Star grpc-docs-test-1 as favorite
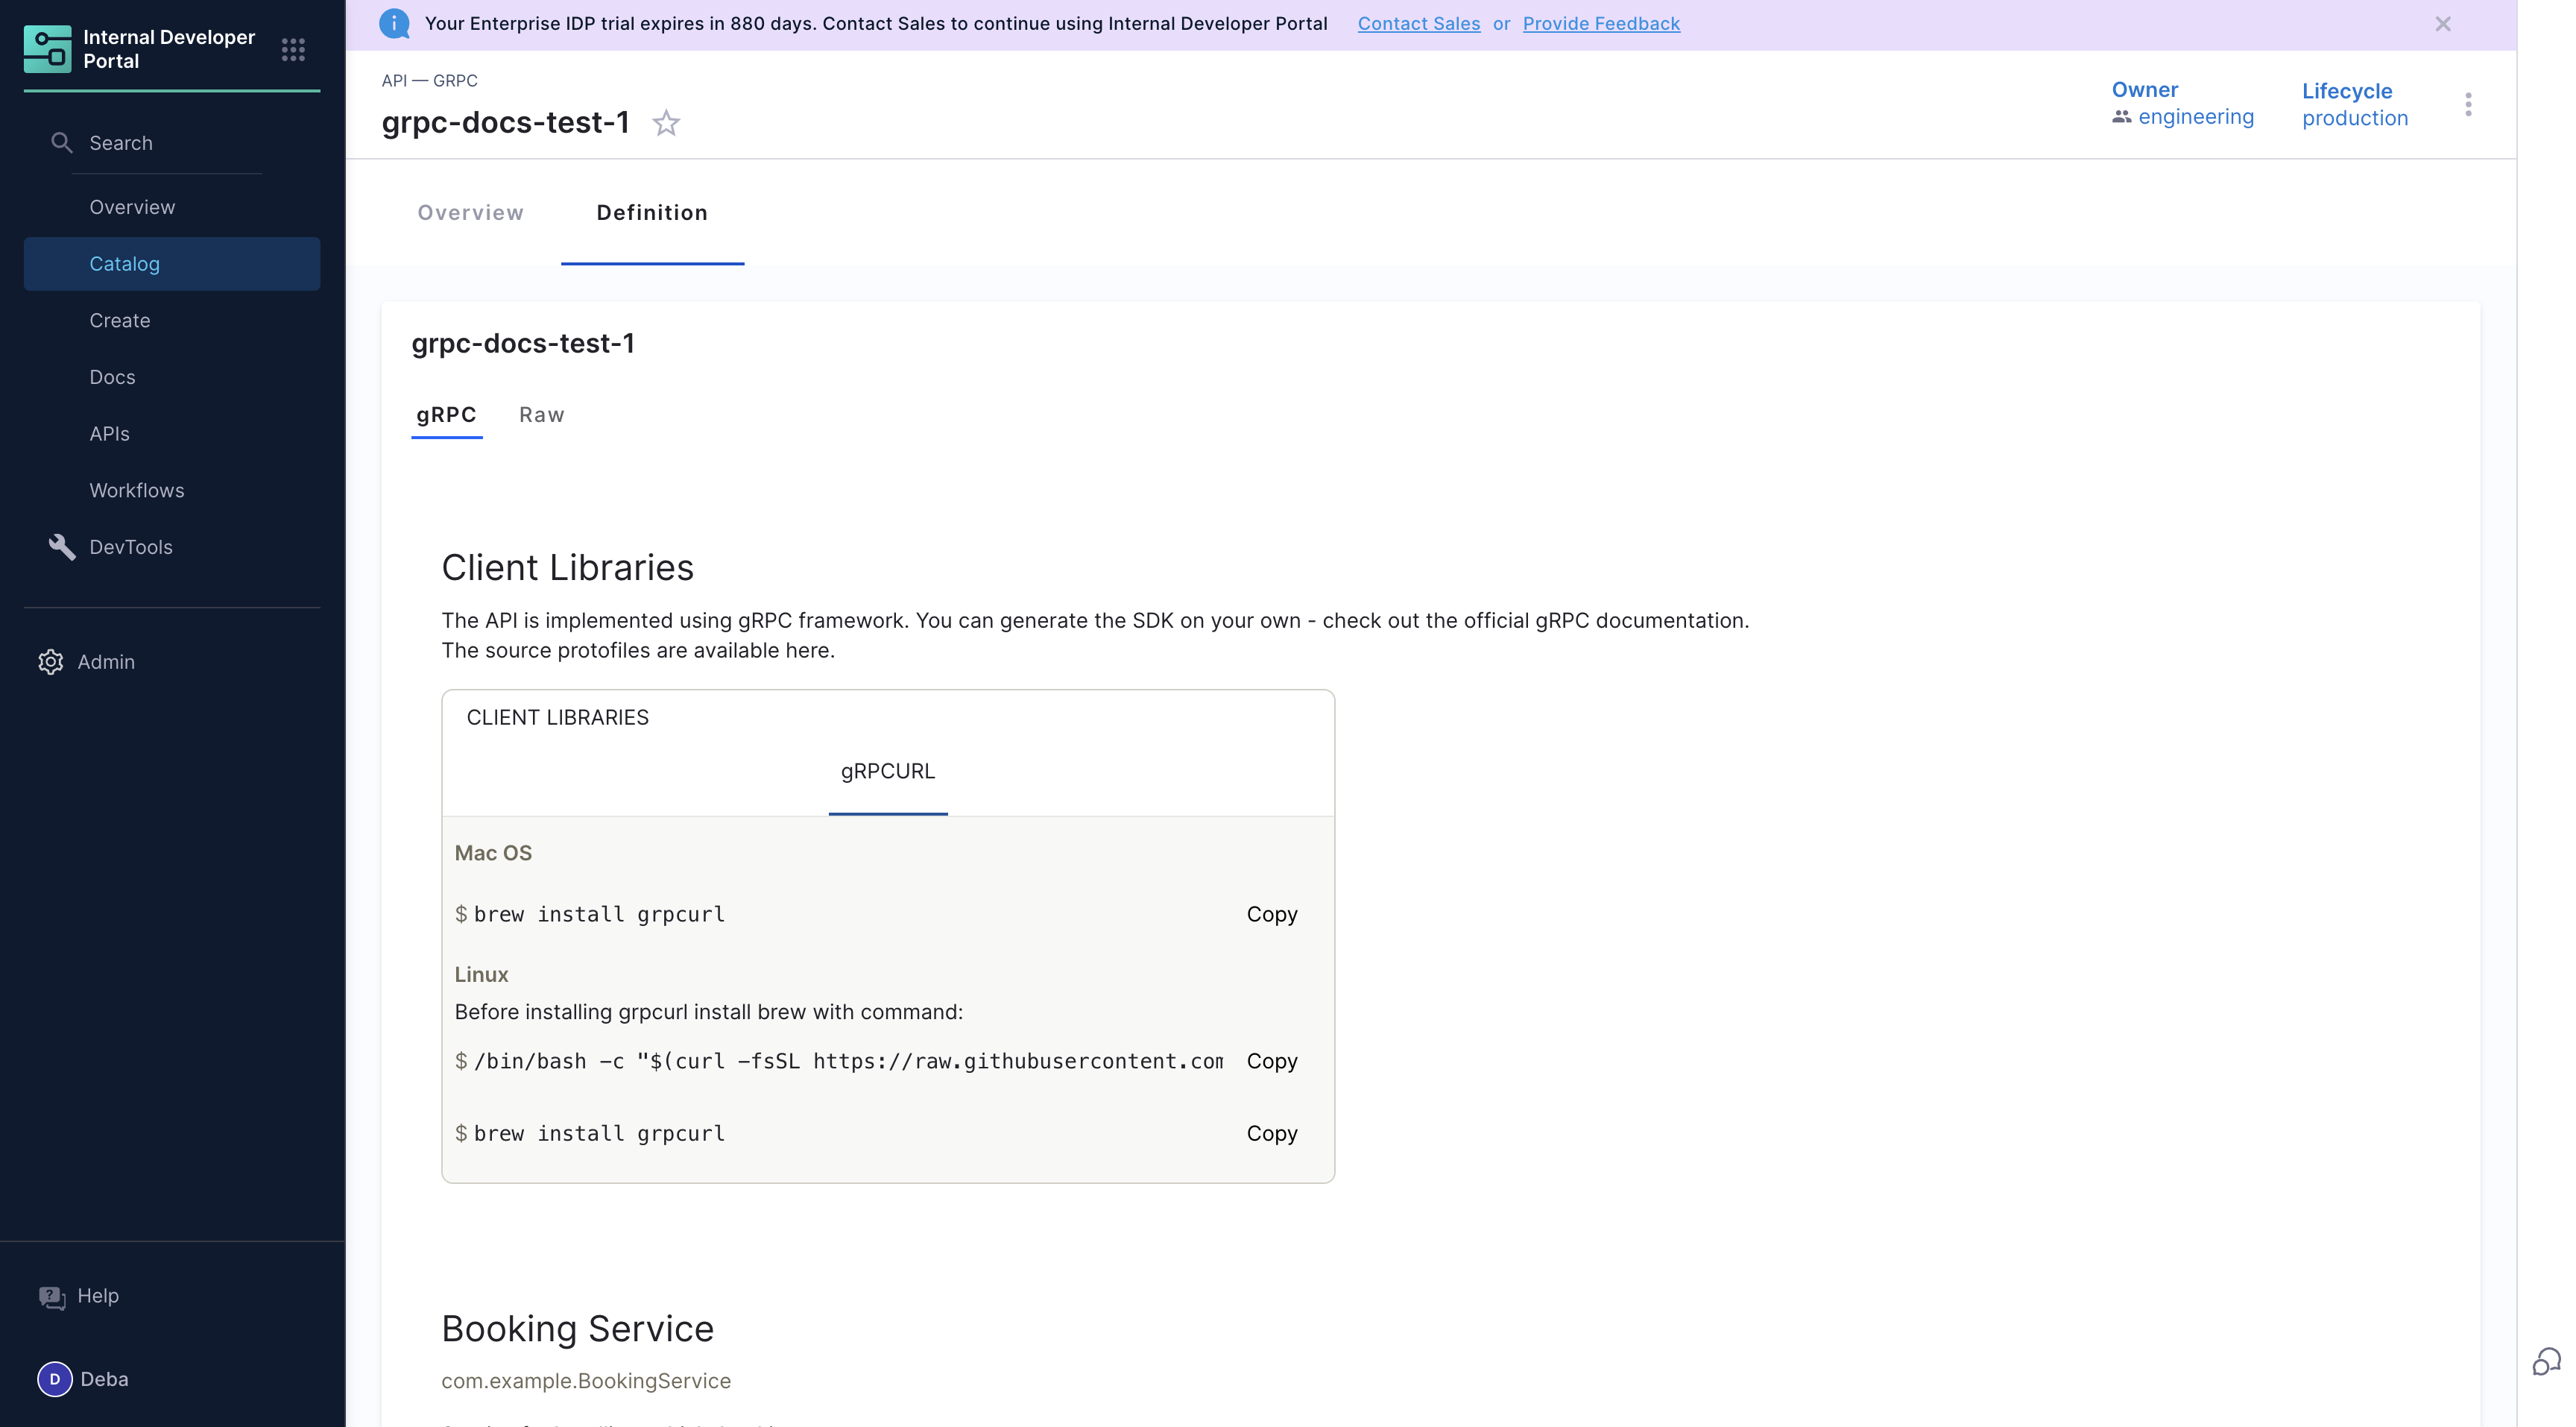This screenshot has width=2576, height=1427. point(666,123)
